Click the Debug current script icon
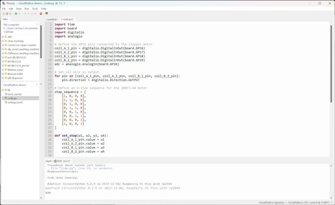The width and height of the screenshot is (335, 205). (20, 14)
